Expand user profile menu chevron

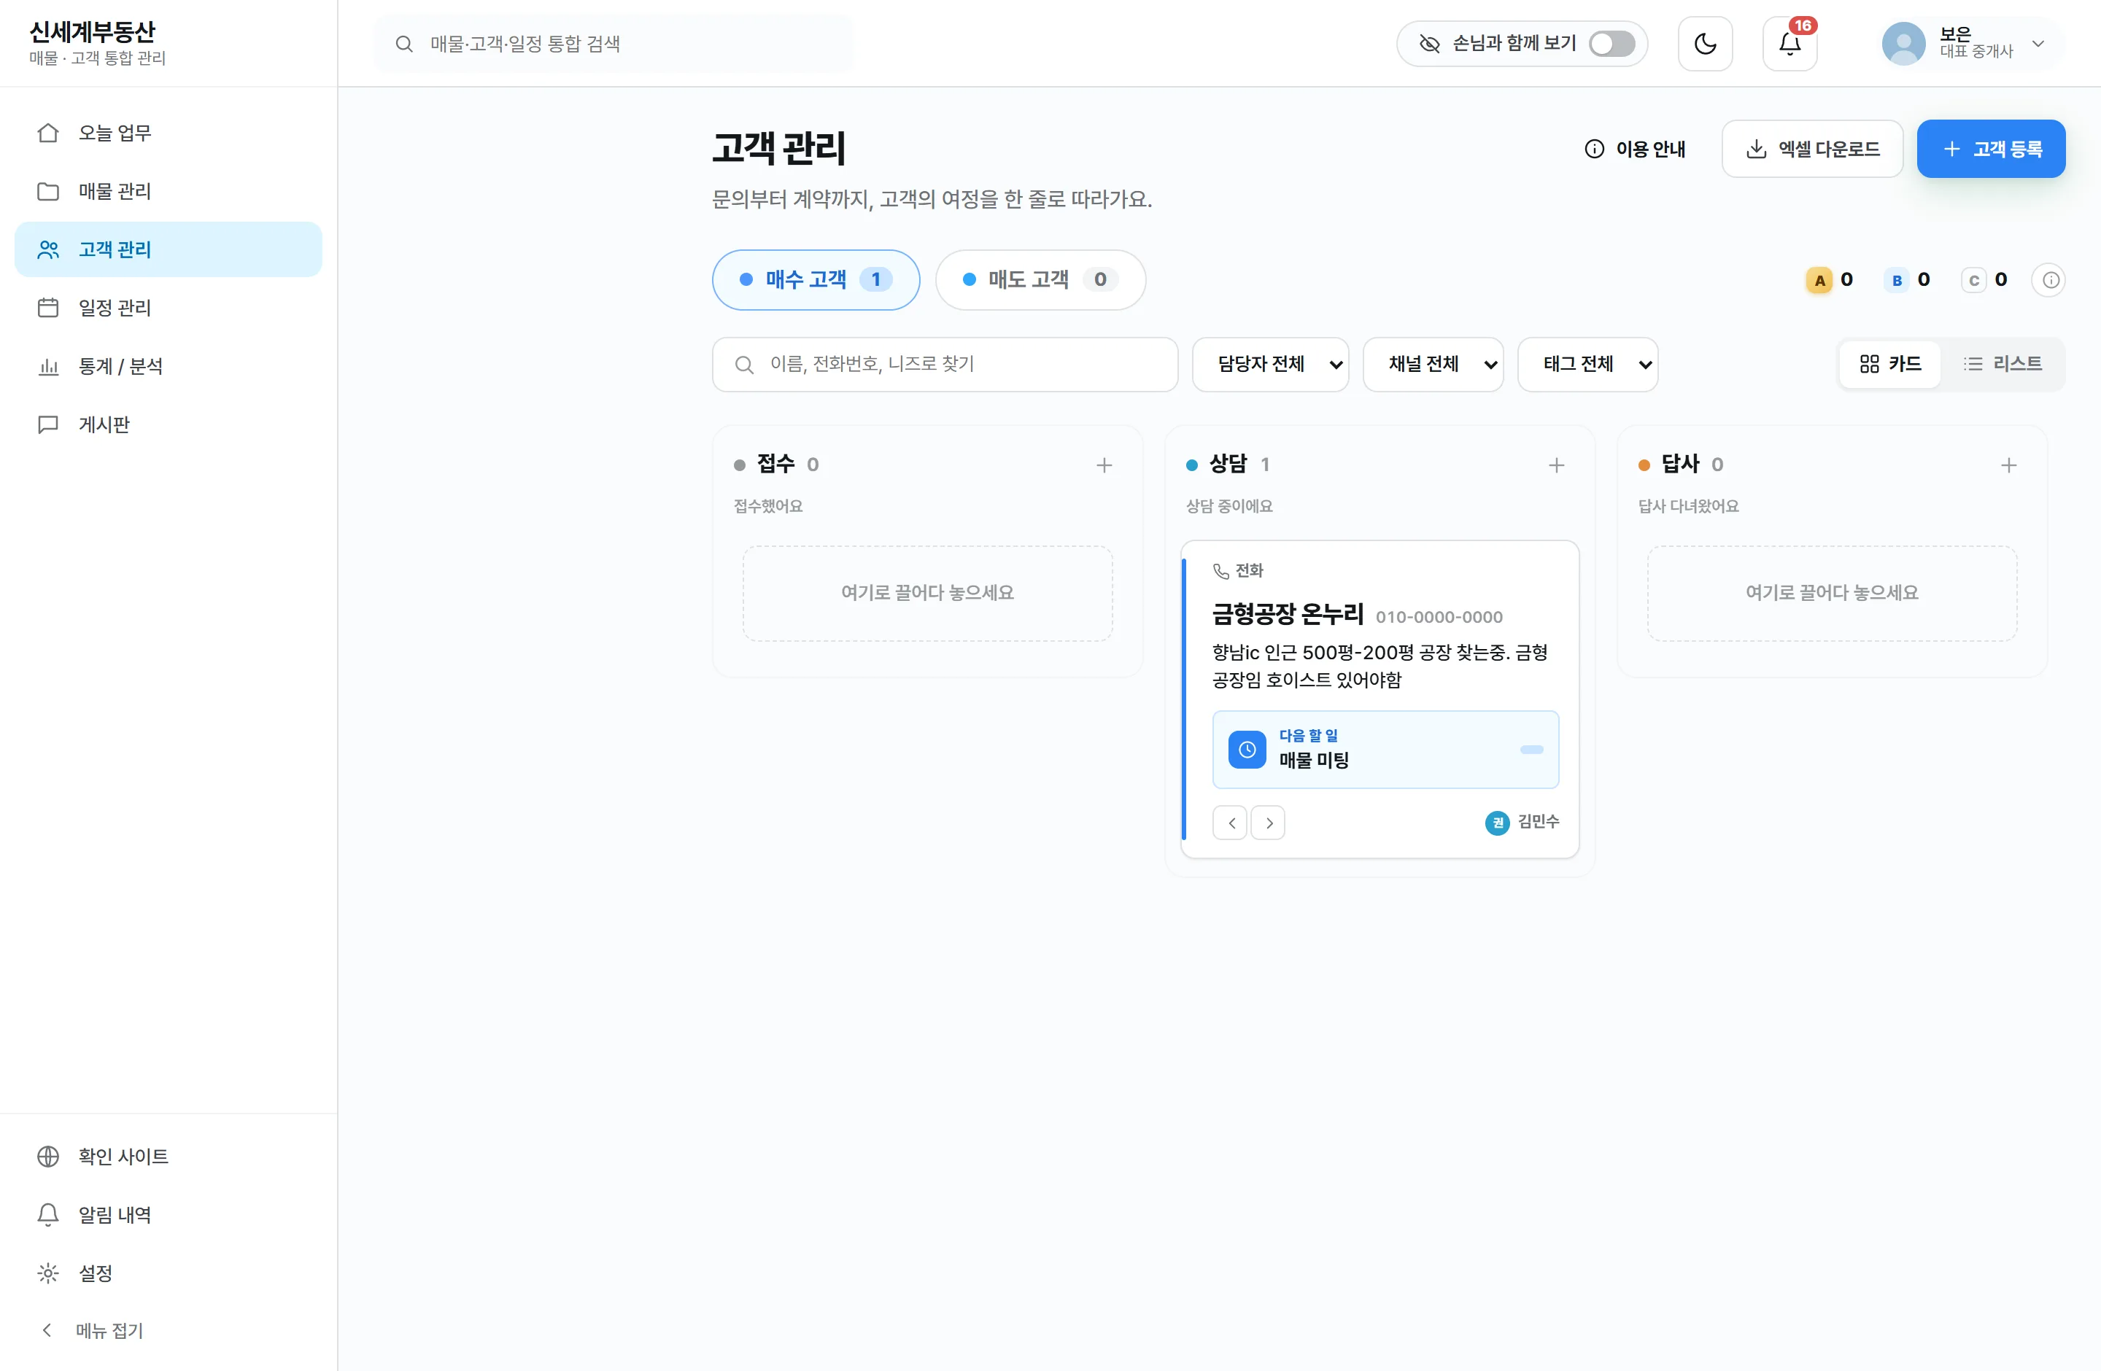(x=2038, y=43)
